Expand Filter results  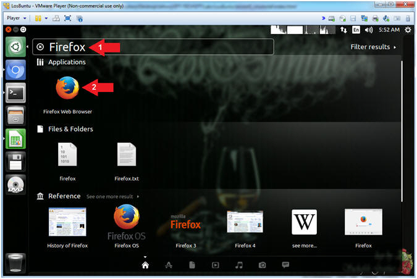coord(373,47)
